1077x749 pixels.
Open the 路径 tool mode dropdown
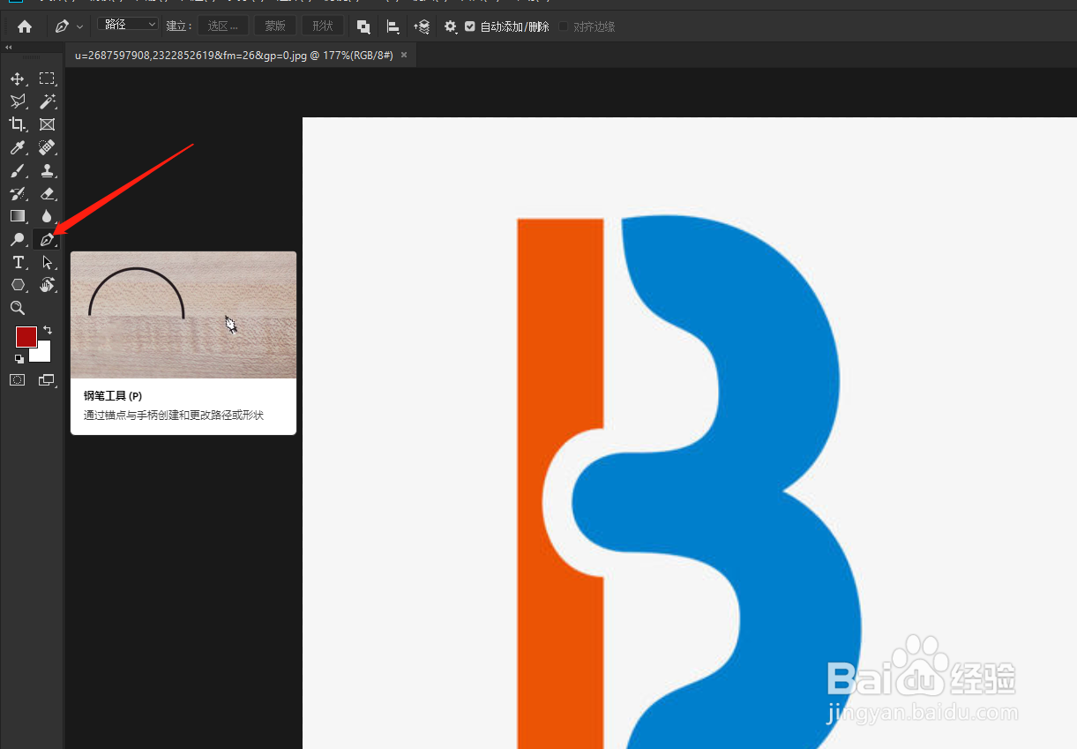click(128, 26)
